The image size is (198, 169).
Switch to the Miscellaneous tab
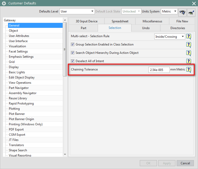click(152, 21)
